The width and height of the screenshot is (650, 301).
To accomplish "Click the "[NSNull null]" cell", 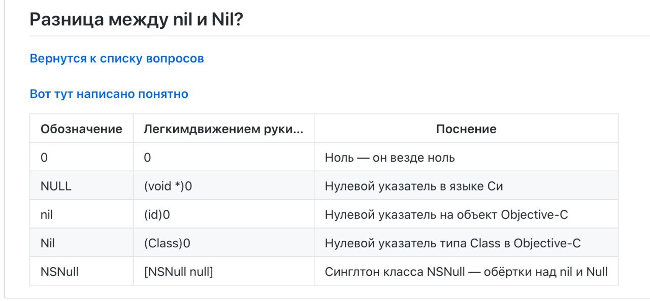I will pos(223,271).
